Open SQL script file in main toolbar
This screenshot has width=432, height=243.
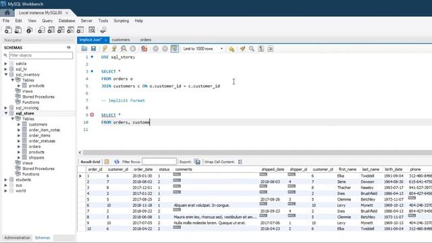pos(18,30)
